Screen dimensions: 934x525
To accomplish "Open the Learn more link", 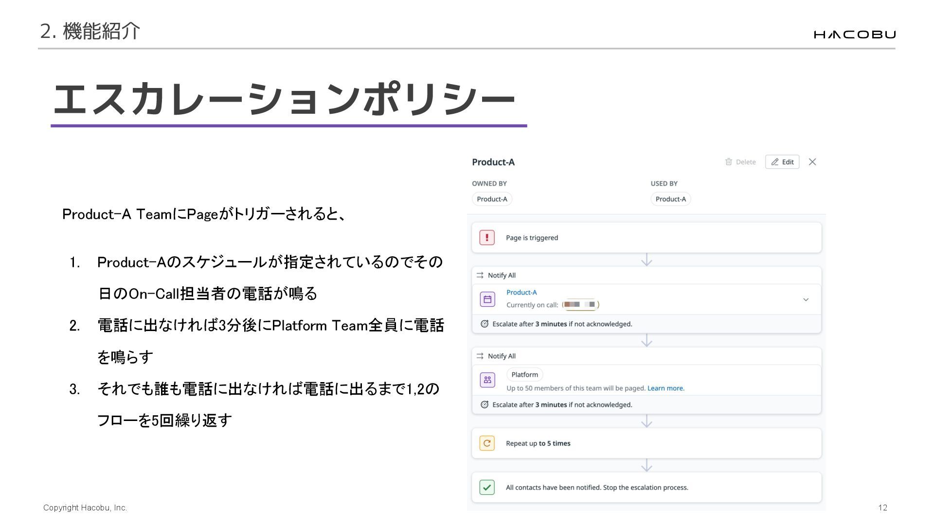I will [x=665, y=388].
